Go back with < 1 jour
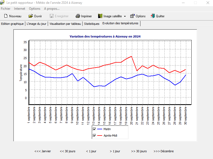The image size is (213, 159). point(91,151)
